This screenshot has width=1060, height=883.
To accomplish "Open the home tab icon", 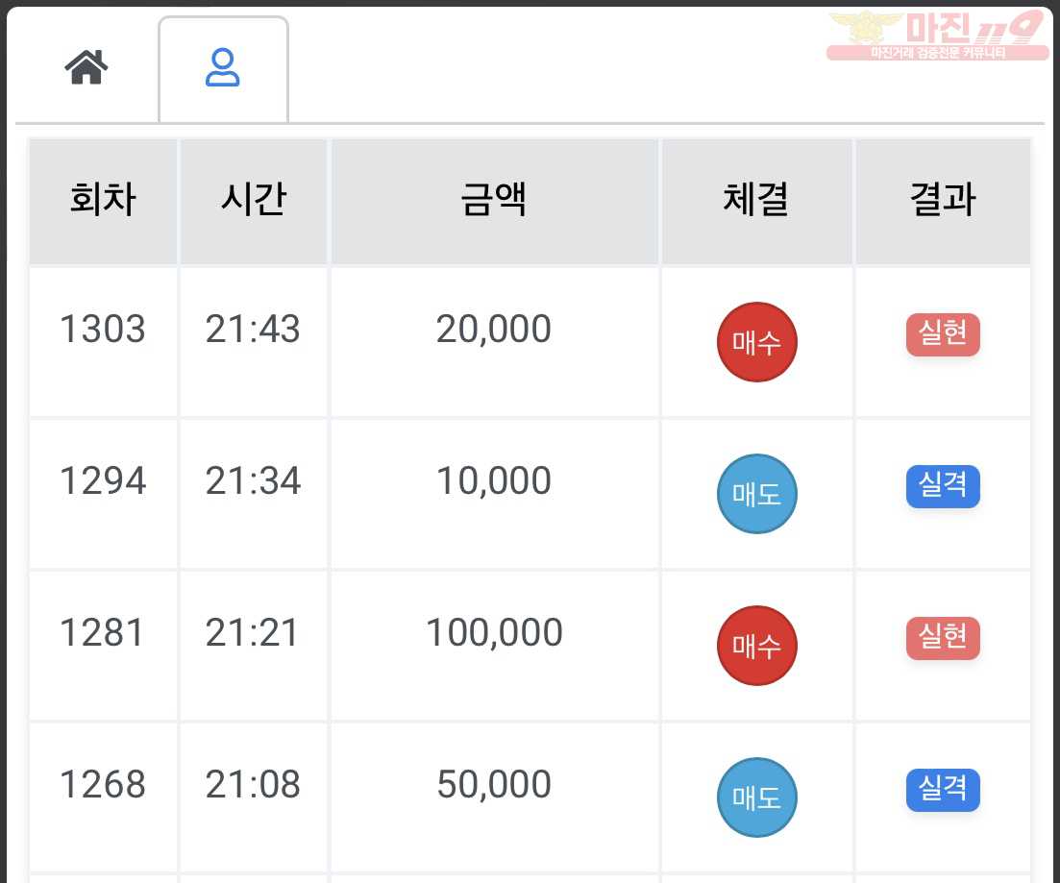I will [x=86, y=67].
